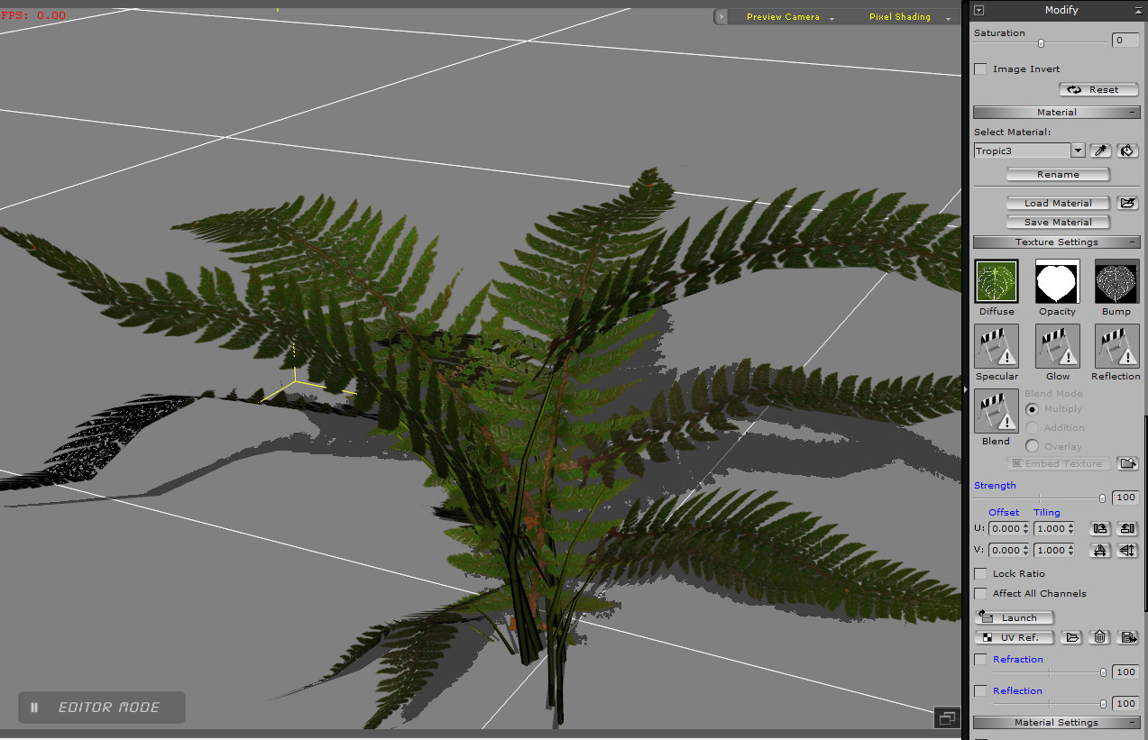The height and width of the screenshot is (740, 1148).
Task: Select the Opacity texture channel thumbnail
Action: [x=1057, y=281]
